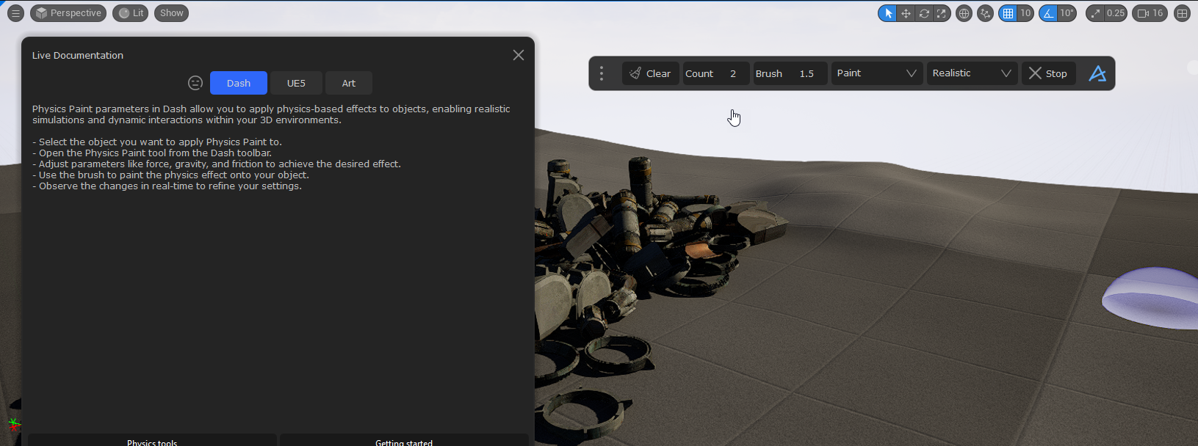Click 'Observe the changes in real-time' line

[x=167, y=186]
